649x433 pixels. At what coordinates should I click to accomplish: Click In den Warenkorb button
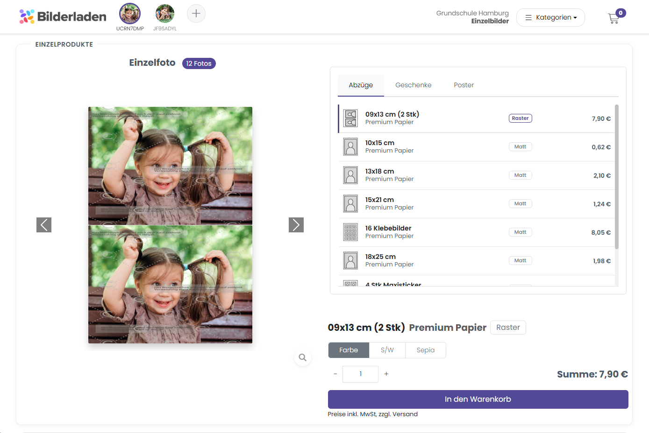pos(478,399)
